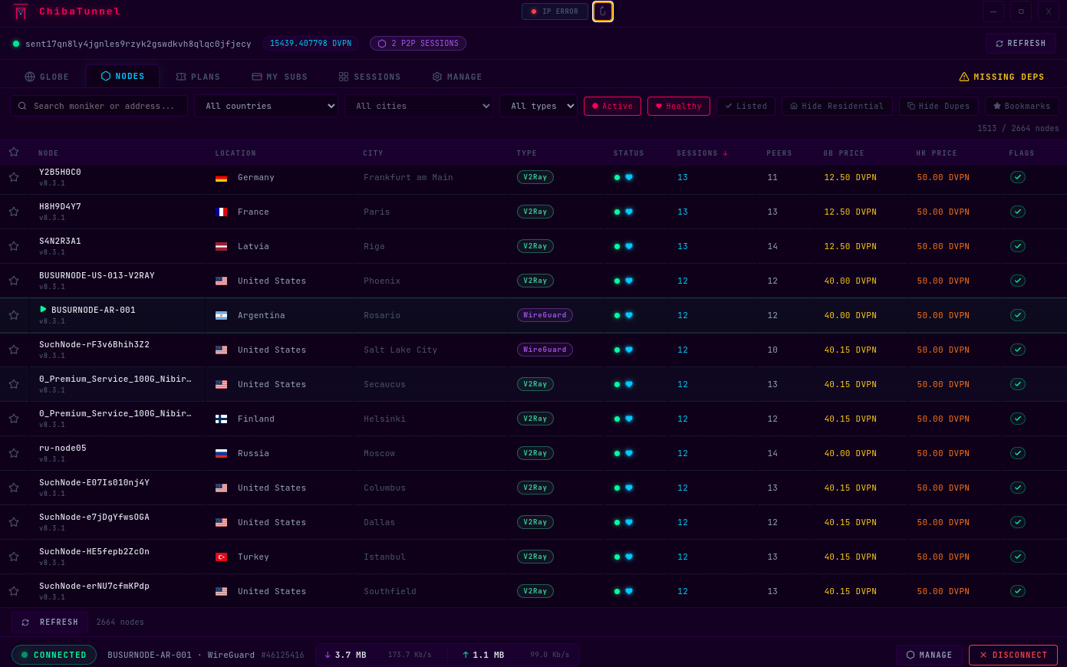The width and height of the screenshot is (1067, 667).
Task: Click the refresh IP icon beside IP ERROR
Action: 603,11
